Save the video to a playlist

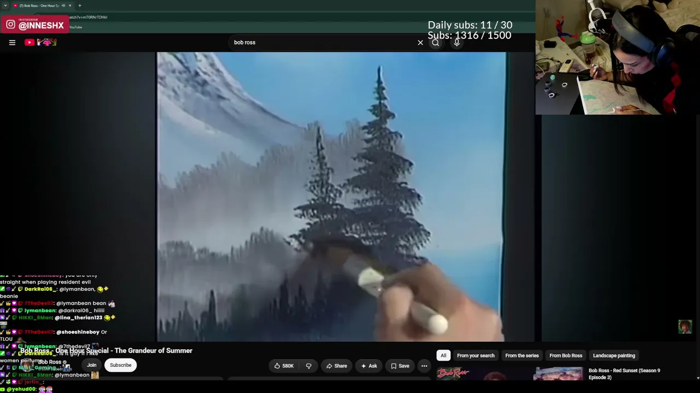pos(400,366)
